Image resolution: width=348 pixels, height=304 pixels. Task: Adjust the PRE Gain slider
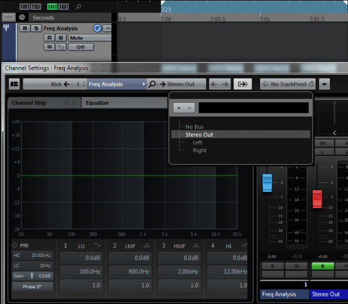(33, 276)
